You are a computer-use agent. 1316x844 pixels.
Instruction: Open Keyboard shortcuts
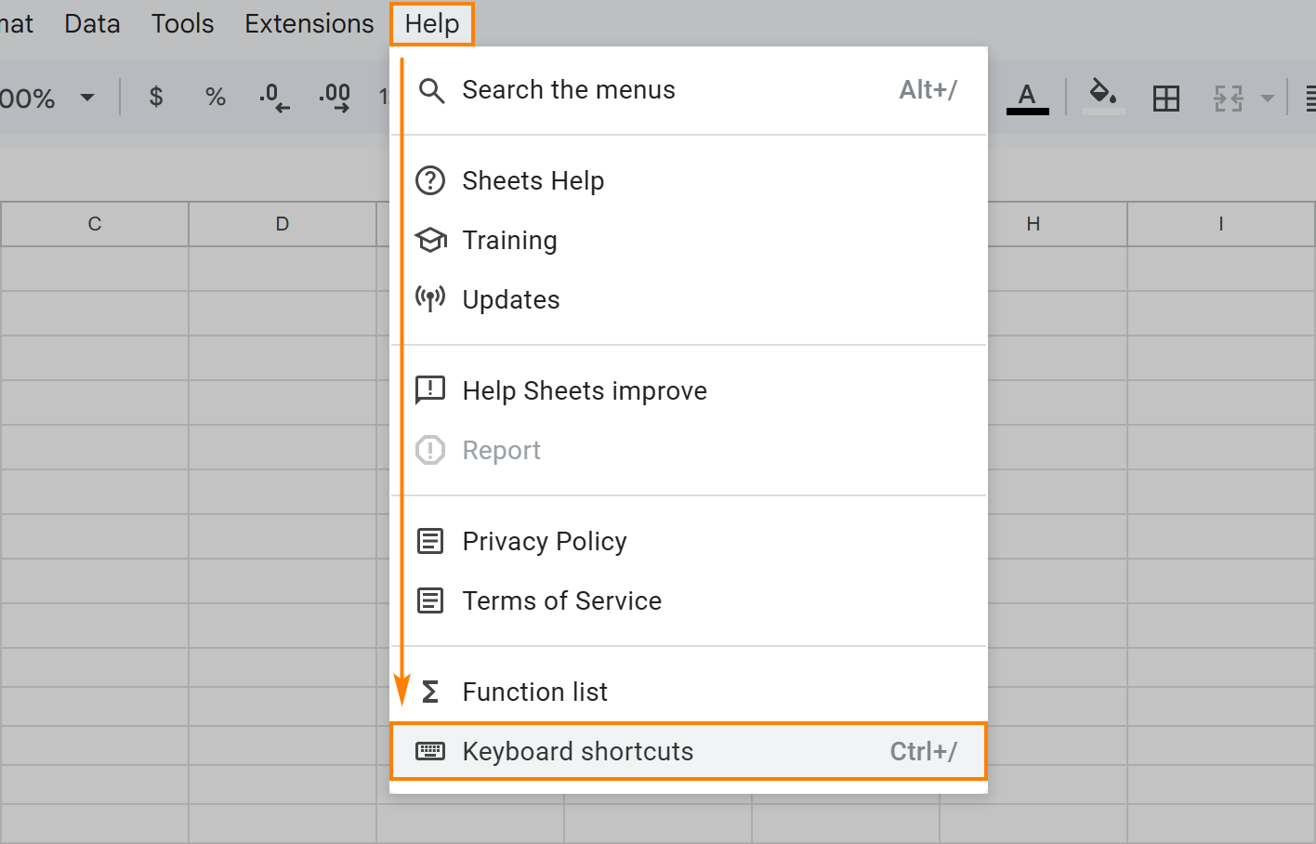tap(689, 751)
